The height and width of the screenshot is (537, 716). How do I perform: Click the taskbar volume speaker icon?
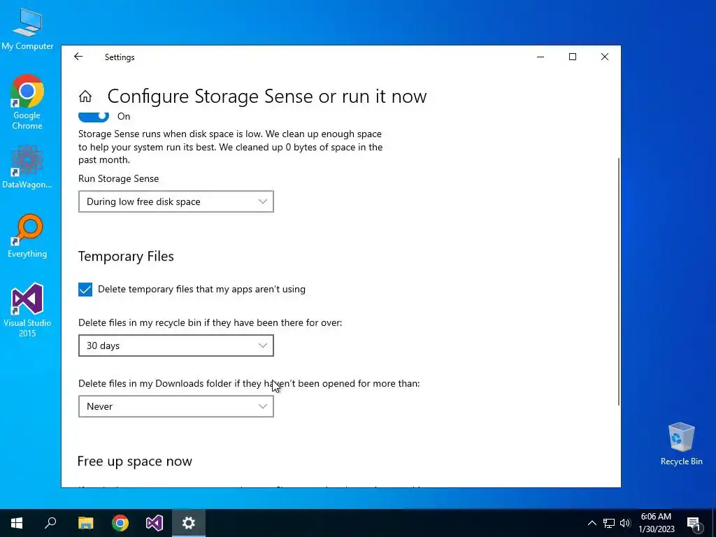coord(625,523)
